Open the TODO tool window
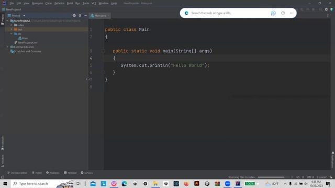 (x=37, y=173)
